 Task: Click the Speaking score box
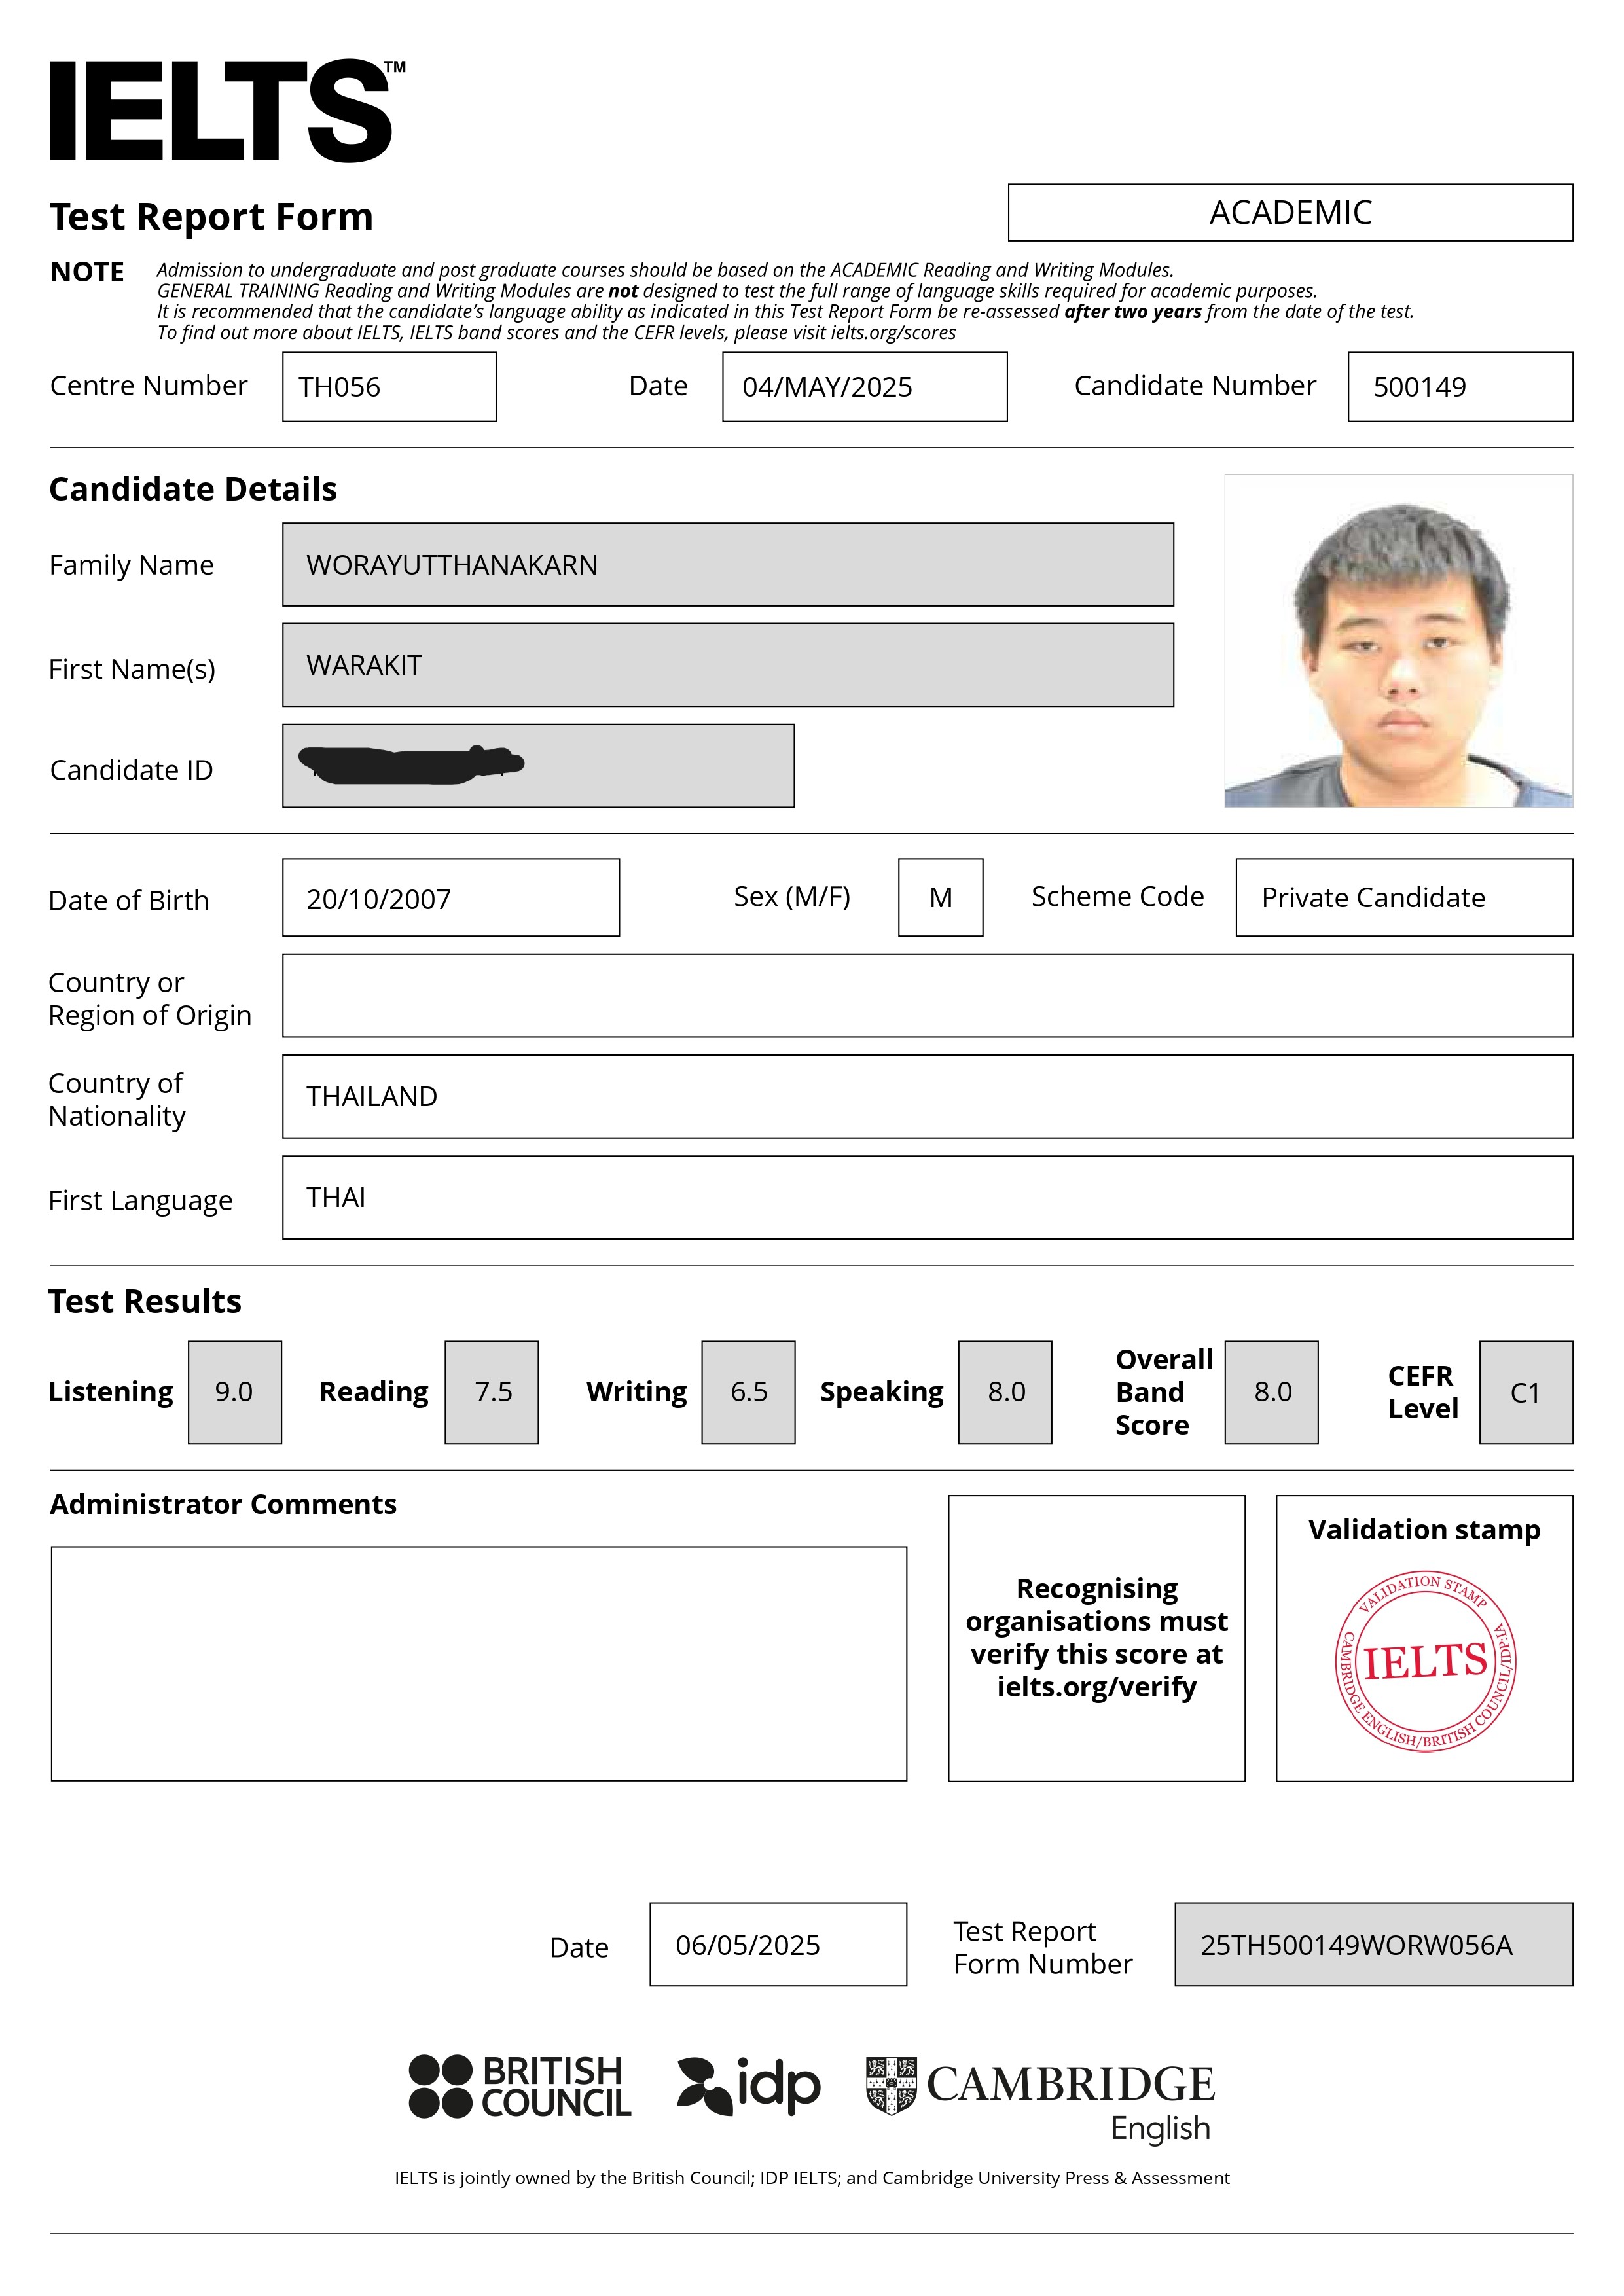click(1005, 1393)
